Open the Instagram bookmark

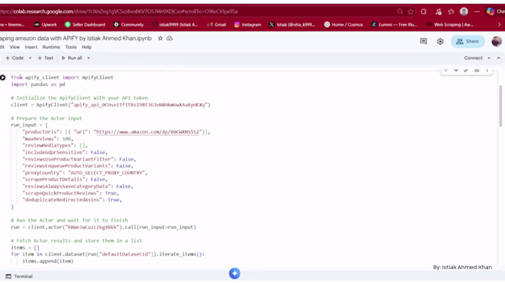247,25
